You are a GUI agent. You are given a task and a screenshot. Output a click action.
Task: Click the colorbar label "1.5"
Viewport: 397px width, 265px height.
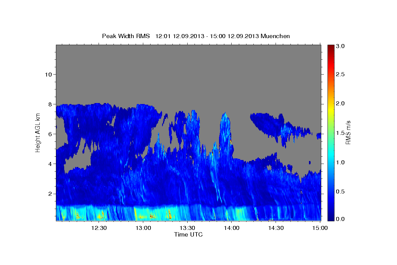pyautogui.click(x=340, y=133)
